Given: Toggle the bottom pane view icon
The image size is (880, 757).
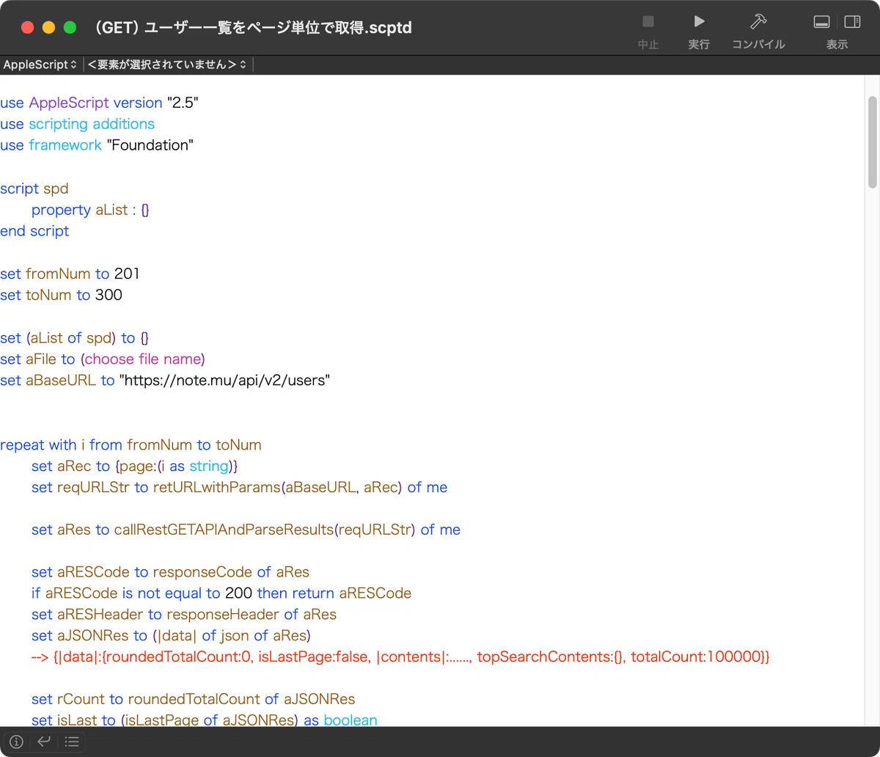Looking at the screenshot, I should coord(821,22).
